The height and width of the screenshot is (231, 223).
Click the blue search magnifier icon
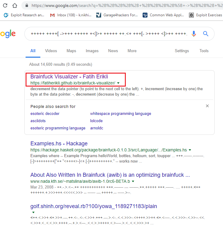click(x=206, y=34)
